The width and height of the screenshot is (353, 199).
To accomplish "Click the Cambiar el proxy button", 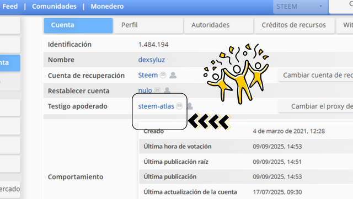I will click(x=315, y=106).
